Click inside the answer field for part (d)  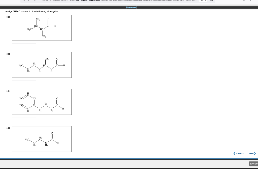24,156
